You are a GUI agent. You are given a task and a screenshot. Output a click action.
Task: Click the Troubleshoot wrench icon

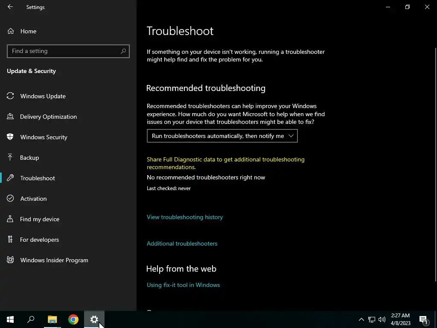[x=10, y=178]
